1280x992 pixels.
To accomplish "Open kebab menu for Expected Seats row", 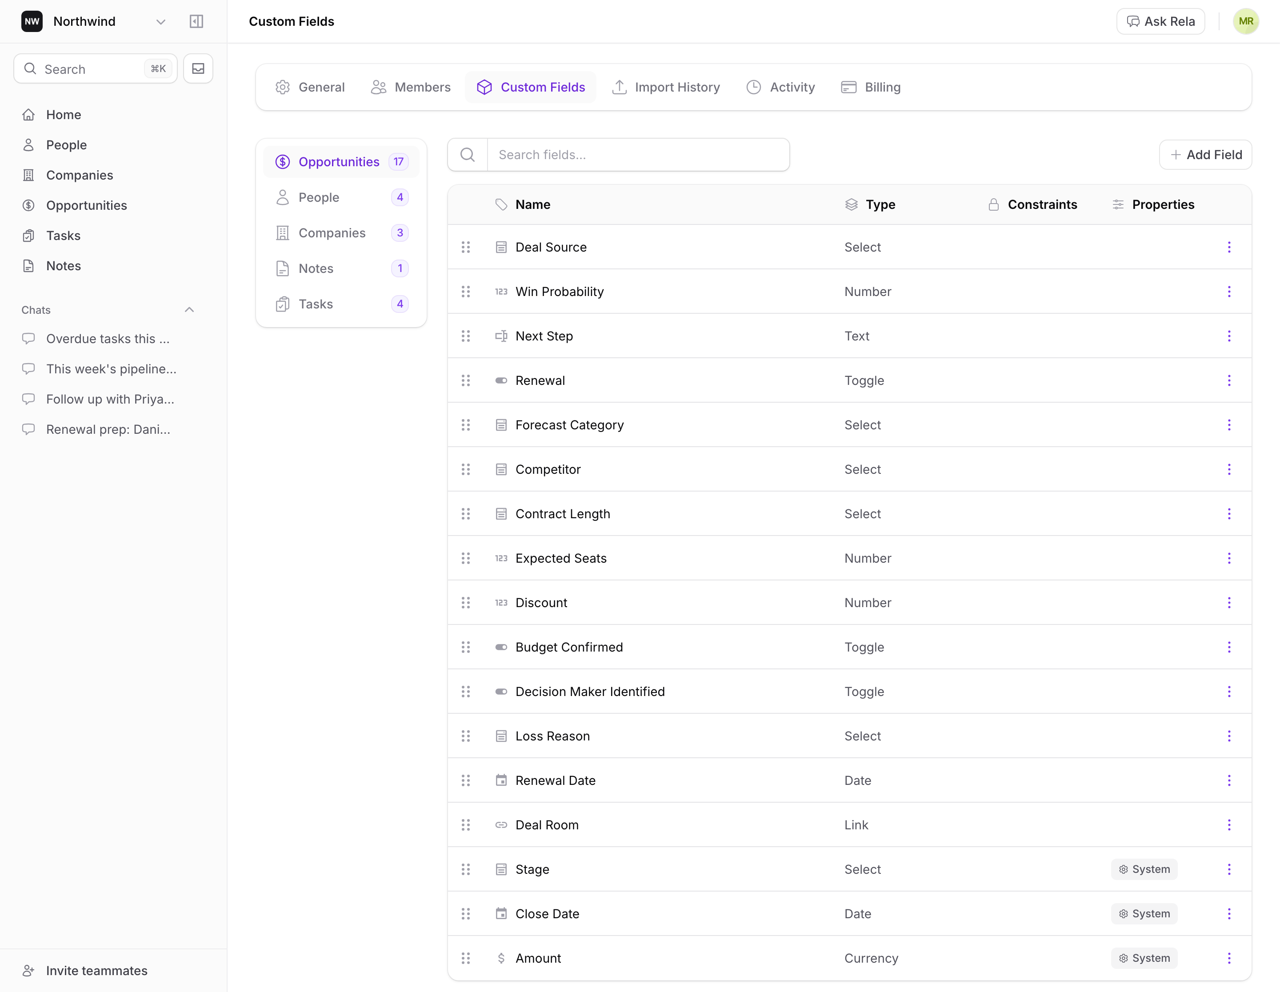I will coord(1229,558).
